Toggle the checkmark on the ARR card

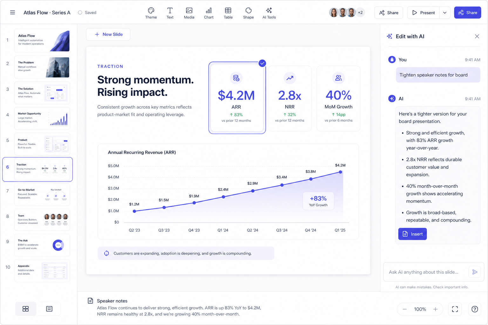[x=262, y=63]
